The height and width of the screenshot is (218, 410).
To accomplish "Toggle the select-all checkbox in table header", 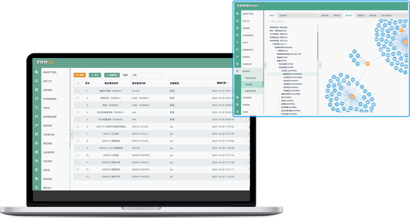I will (78, 83).
